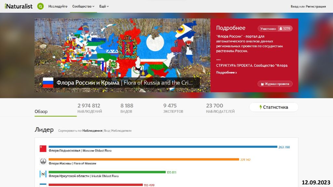Click the green search magnifier icon
The height and width of the screenshot is (187, 333).
(40, 6)
